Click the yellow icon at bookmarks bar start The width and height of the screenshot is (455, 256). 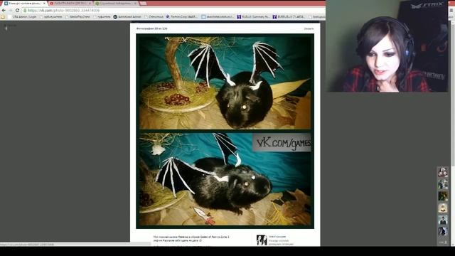coord(3,17)
